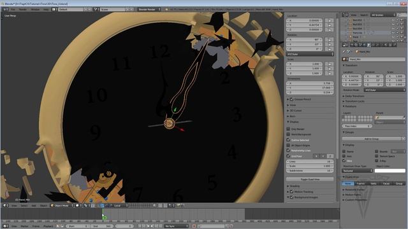Disable the Relationship Lines checkbox
Image resolution: width=408 pixels, height=229 pixels.
point(288,150)
